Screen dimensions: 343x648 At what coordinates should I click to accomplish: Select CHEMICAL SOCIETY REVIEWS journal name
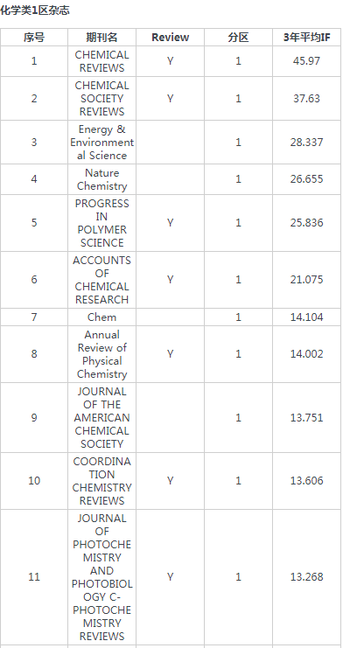[101, 98]
